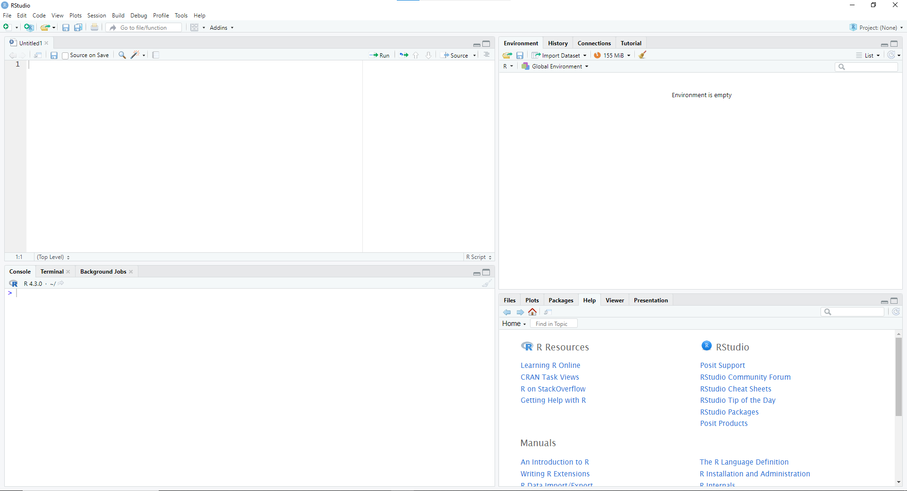Click Save all documents icon

pos(78,27)
